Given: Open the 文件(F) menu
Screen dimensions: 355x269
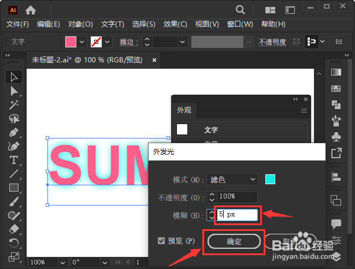Looking at the screenshot, I should 17,24.
